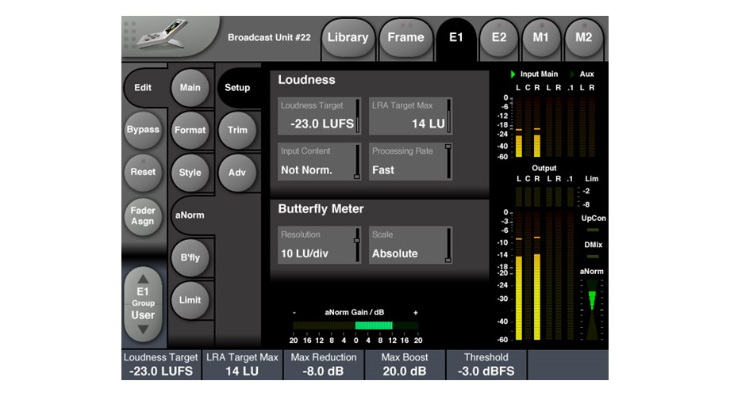
Task: Click the up arrow on E1 Group selector
Action: tap(143, 279)
